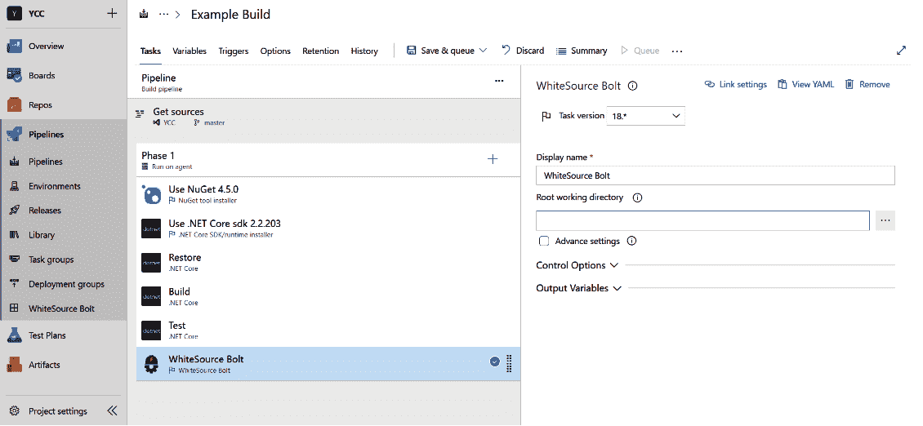Click the WhiteSource Bolt title info icon
This screenshot has height=426, width=923.
(x=633, y=86)
